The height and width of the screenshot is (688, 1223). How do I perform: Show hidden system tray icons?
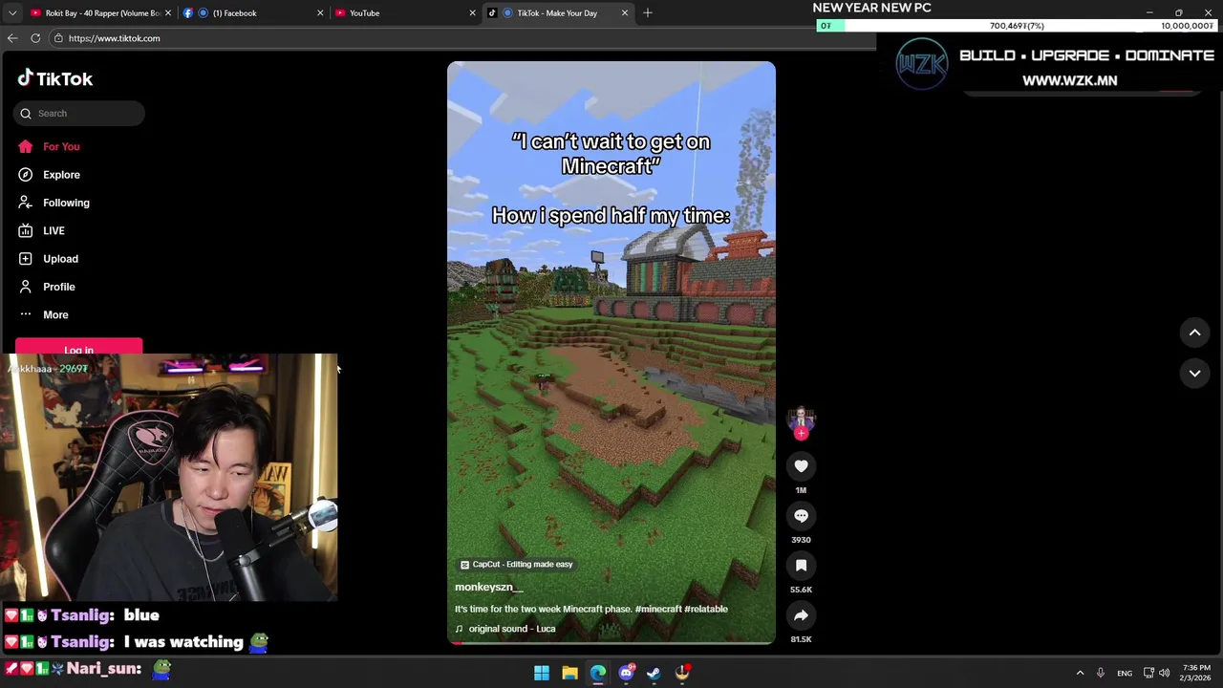coord(1080,673)
